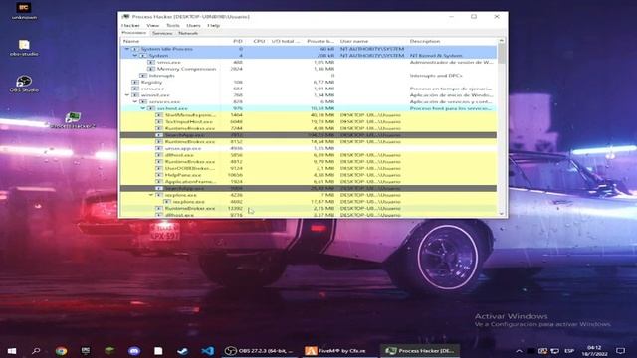This screenshot has height=358, width=637.
Task: Select the obs-studio folder on desktop
Action: pos(24,48)
